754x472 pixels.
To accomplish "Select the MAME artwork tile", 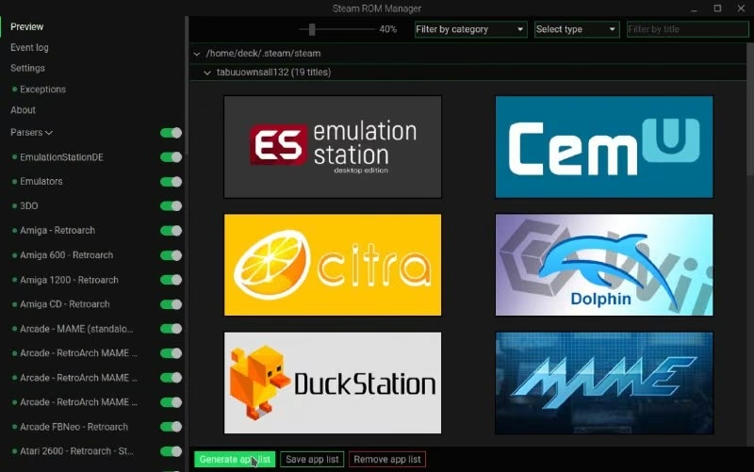I will tap(604, 382).
